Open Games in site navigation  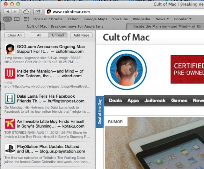pyautogui.click(x=179, y=101)
